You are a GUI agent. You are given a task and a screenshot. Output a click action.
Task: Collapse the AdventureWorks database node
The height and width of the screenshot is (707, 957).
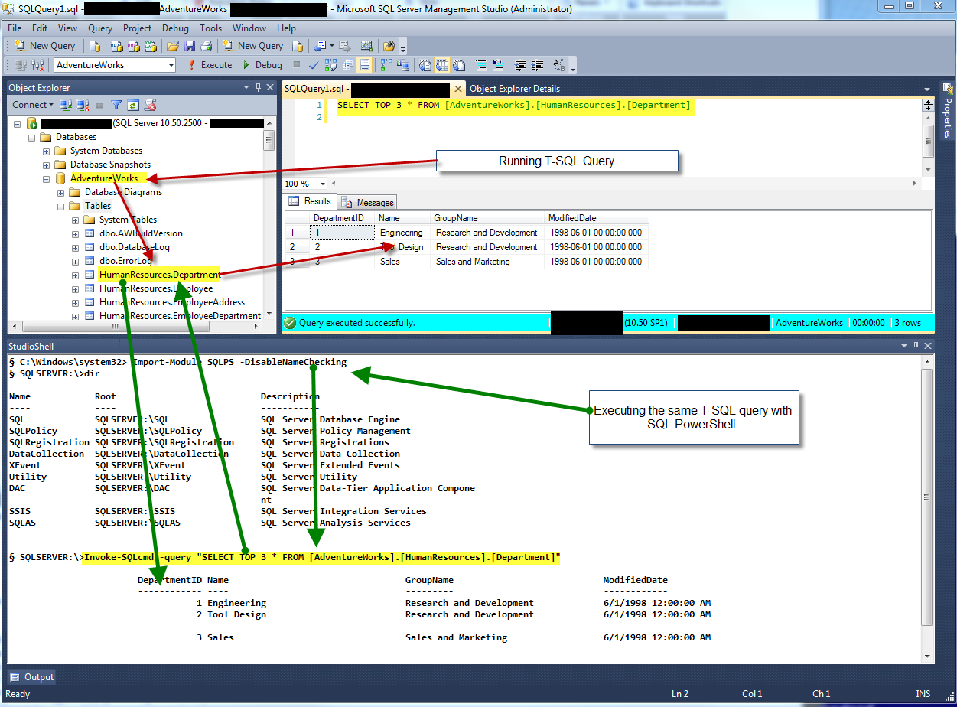point(47,178)
